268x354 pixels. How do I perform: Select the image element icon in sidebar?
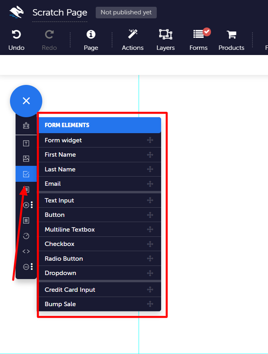[26, 159]
